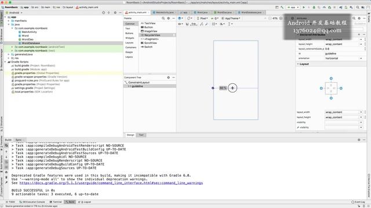This screenshot has height=208, width=371.
Task: Zoom in the design surface
Action: pyautogui.click(x=281, y=18)
